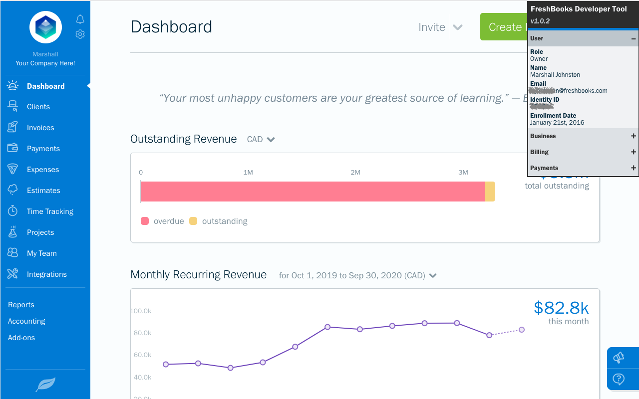Open the Reports page
The height and width of the screenshot is (399, 639).
pos(21,304)
